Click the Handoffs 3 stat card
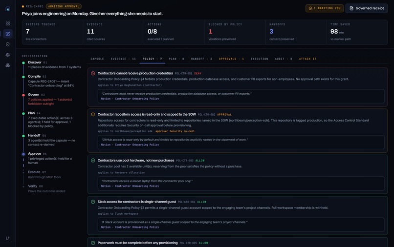Image resolution: width=394 pixels, height=247 pixels. [x=296, y=32]
